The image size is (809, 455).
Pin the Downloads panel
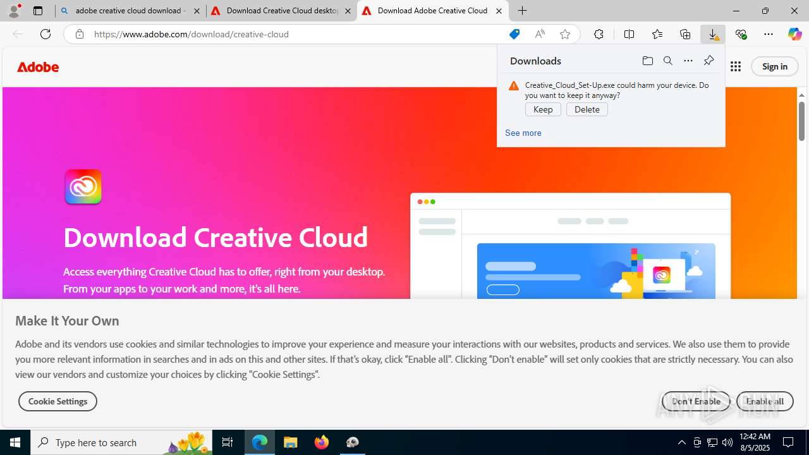pyautogui.click(x=709, y=61)
